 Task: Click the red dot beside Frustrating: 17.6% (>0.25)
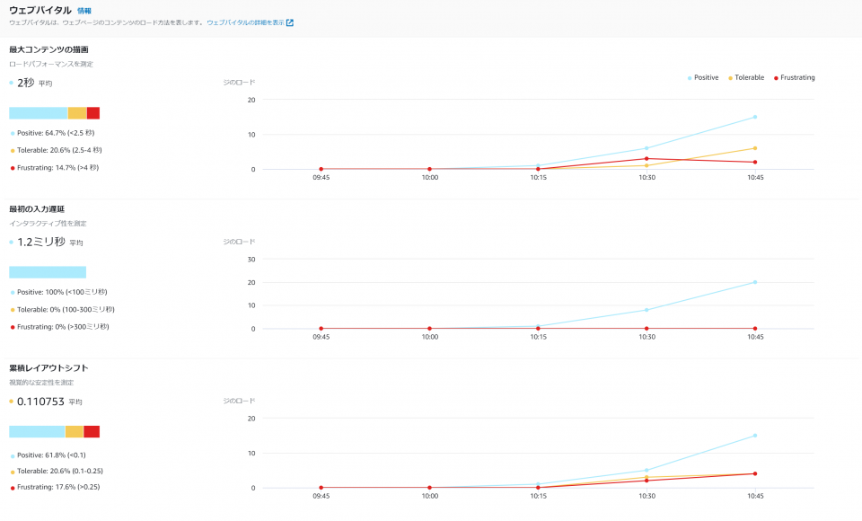[x=11, y=487]
